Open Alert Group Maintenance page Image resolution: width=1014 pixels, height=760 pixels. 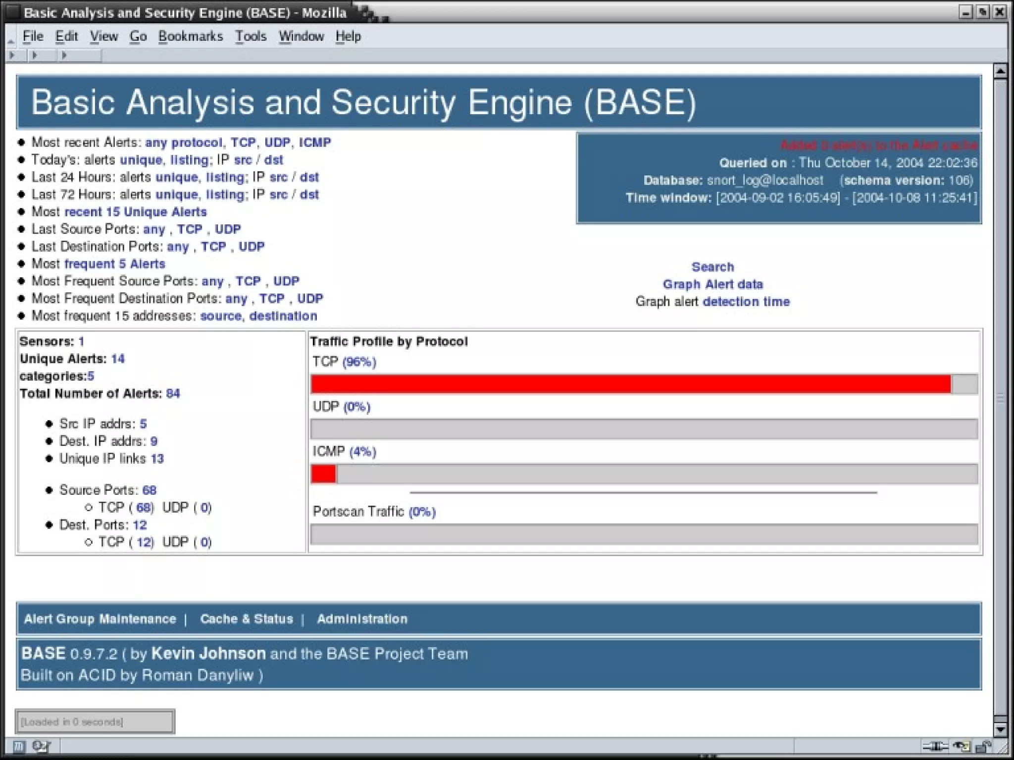(x=100, y=619)
